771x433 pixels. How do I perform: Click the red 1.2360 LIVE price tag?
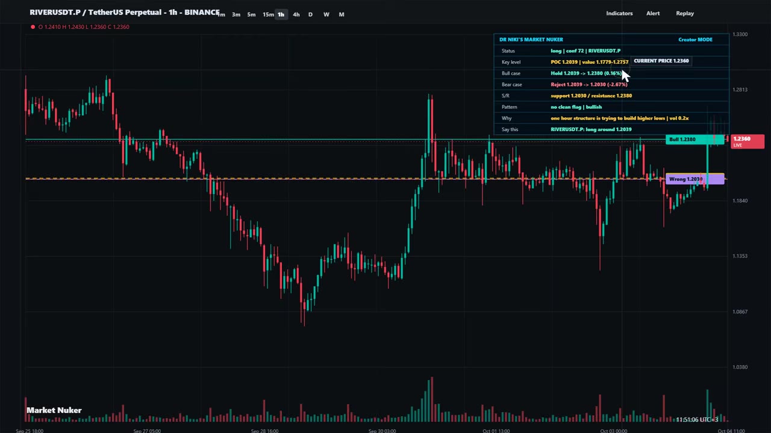748,141
